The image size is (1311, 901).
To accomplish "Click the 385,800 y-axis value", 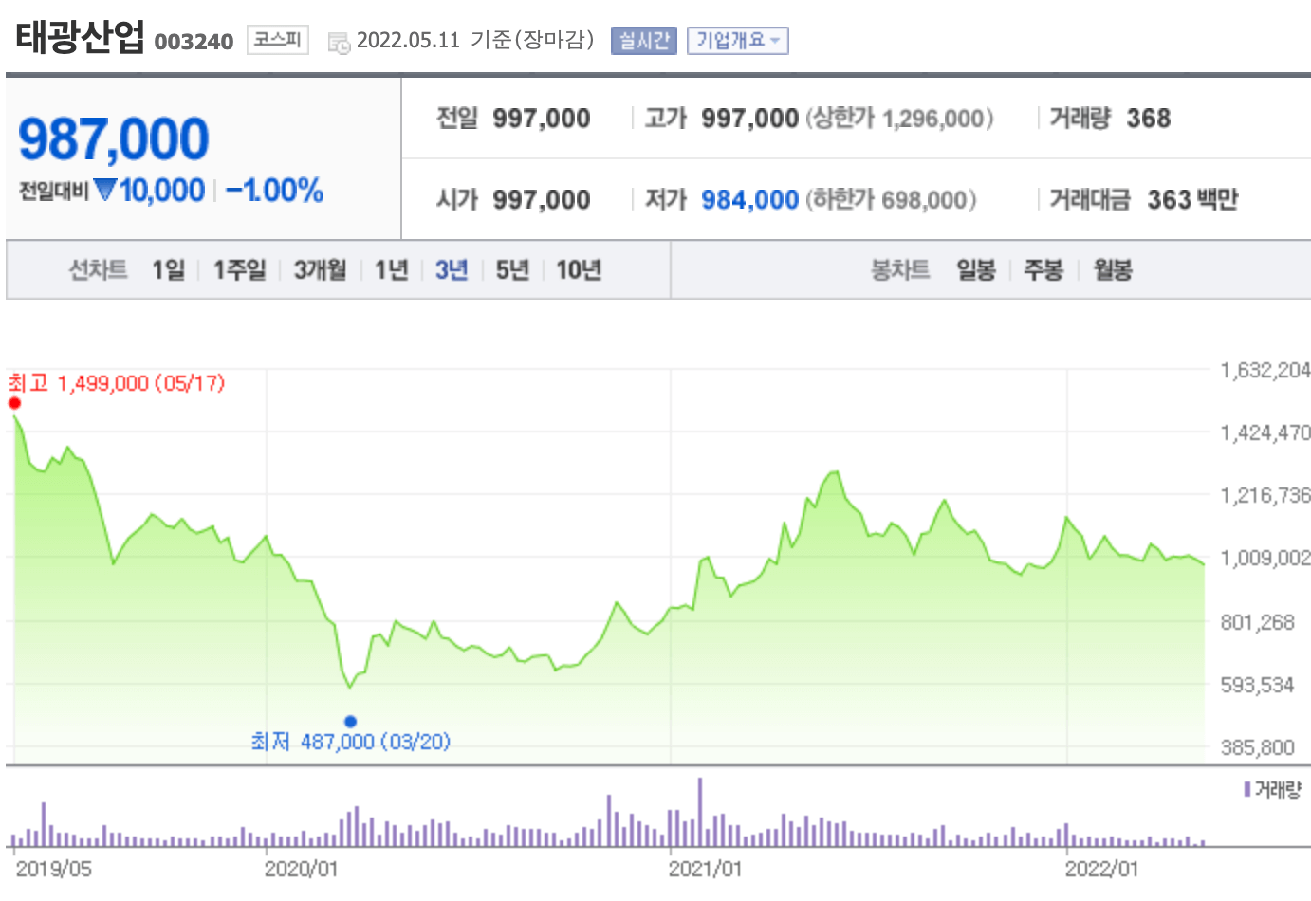I will point(1257,747).
